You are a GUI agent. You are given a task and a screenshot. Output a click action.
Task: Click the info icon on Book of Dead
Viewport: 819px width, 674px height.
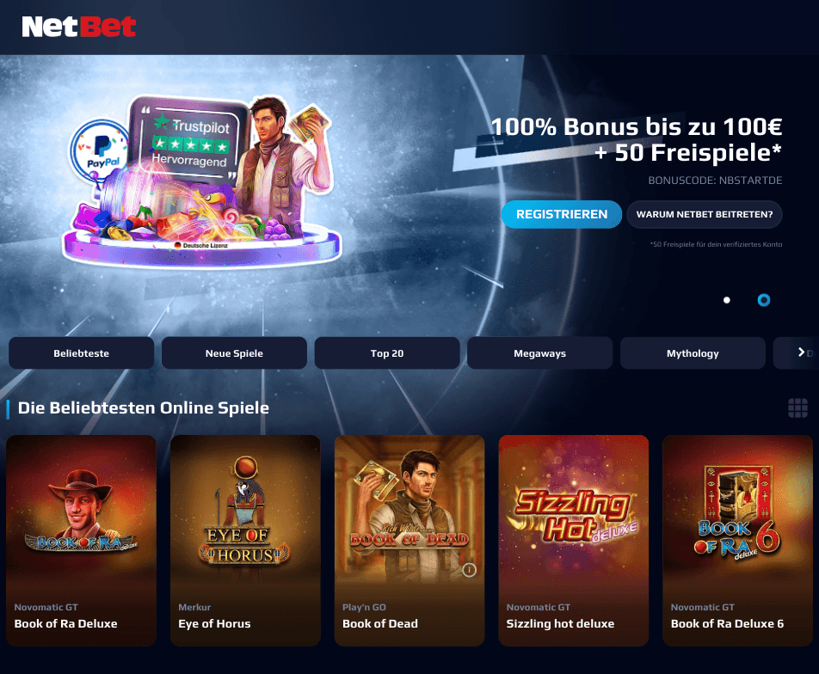469,570
